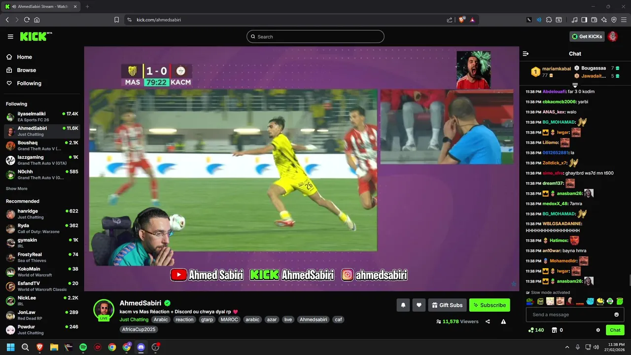Show hidden system tray icons
Screen dimensions: 631x355
click(x=567, y=347)
